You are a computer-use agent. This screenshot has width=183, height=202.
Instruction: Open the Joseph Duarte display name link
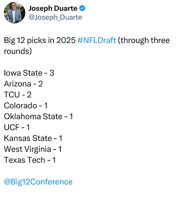(x=53, y=8)
